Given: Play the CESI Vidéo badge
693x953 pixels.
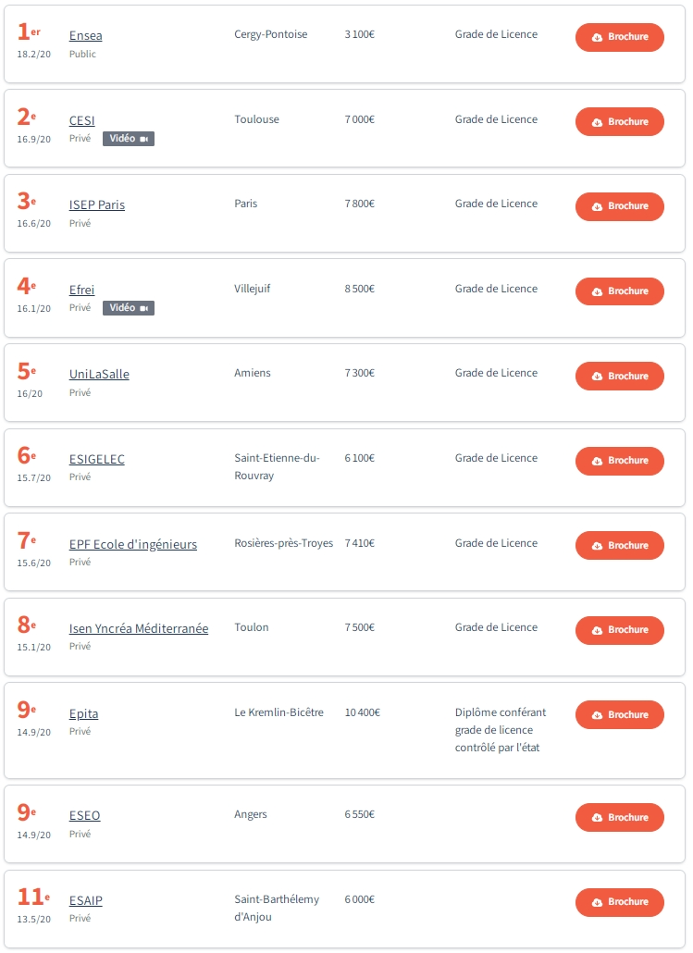Looking at the screenshot, I should [129, 139].
